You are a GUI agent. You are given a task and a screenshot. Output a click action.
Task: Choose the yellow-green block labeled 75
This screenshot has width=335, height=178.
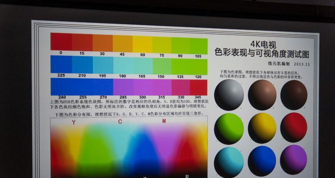point(162,45)
